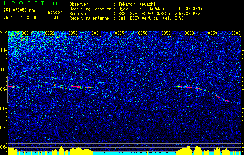Click the kHz axis unit label
Viewport: 244px width, 155px height.
(x=3, y=32)
